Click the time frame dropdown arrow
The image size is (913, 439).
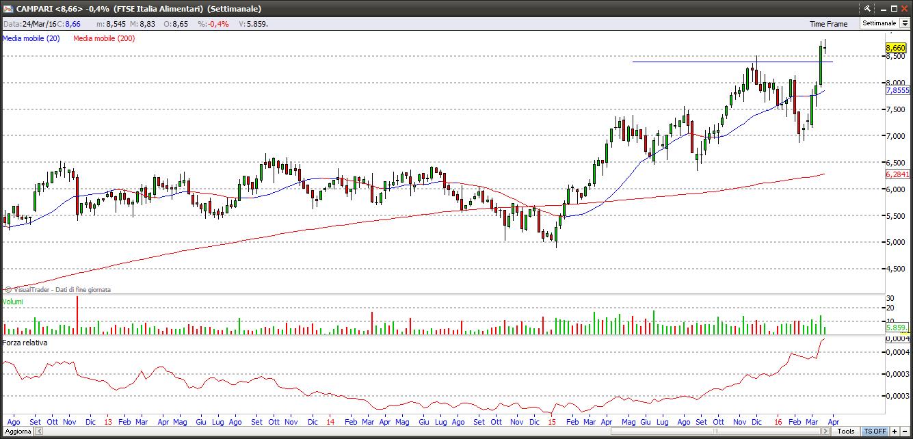[905, 23]
